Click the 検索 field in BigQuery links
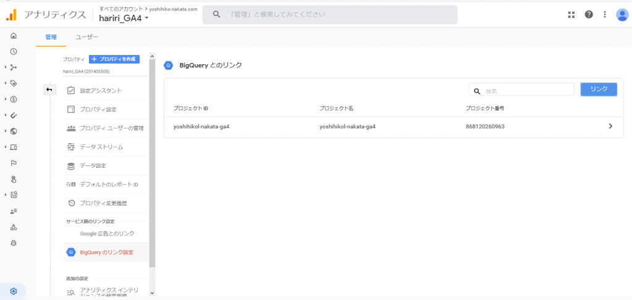632x300 pixels. pos(522,90)
